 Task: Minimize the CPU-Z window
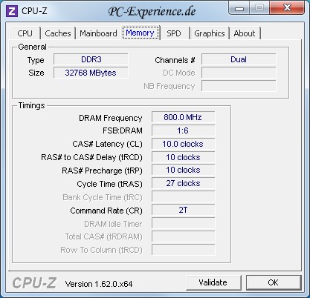point(239,8)
